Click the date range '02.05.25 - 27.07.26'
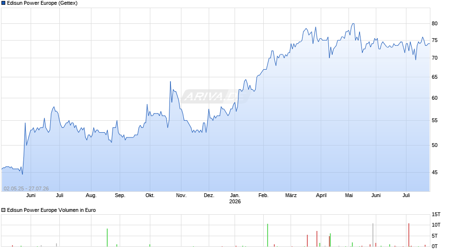450x251 pixels. (x=26, y=188)
